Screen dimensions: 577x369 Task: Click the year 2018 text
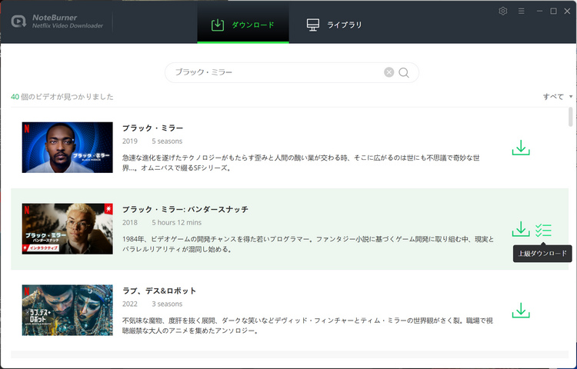point(130,222)
